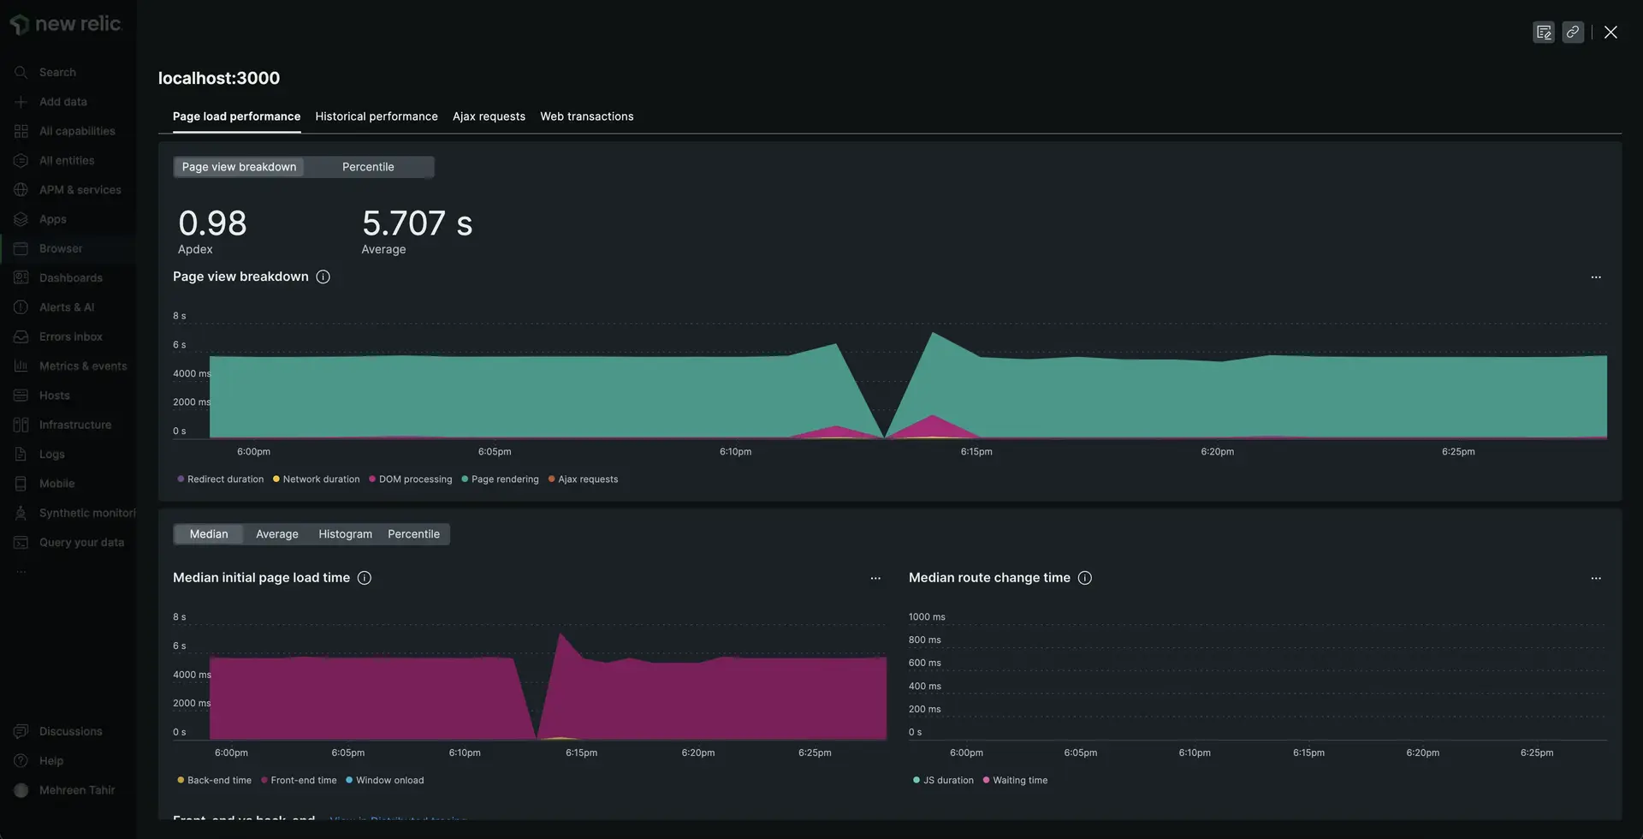Open the Search icon in sidebar

(21, 73)
